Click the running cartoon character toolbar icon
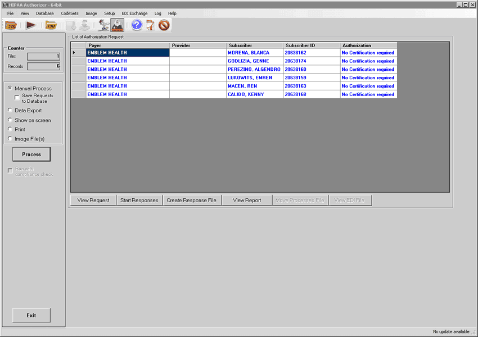The image size is (478, 337). (x=103, y=25)
